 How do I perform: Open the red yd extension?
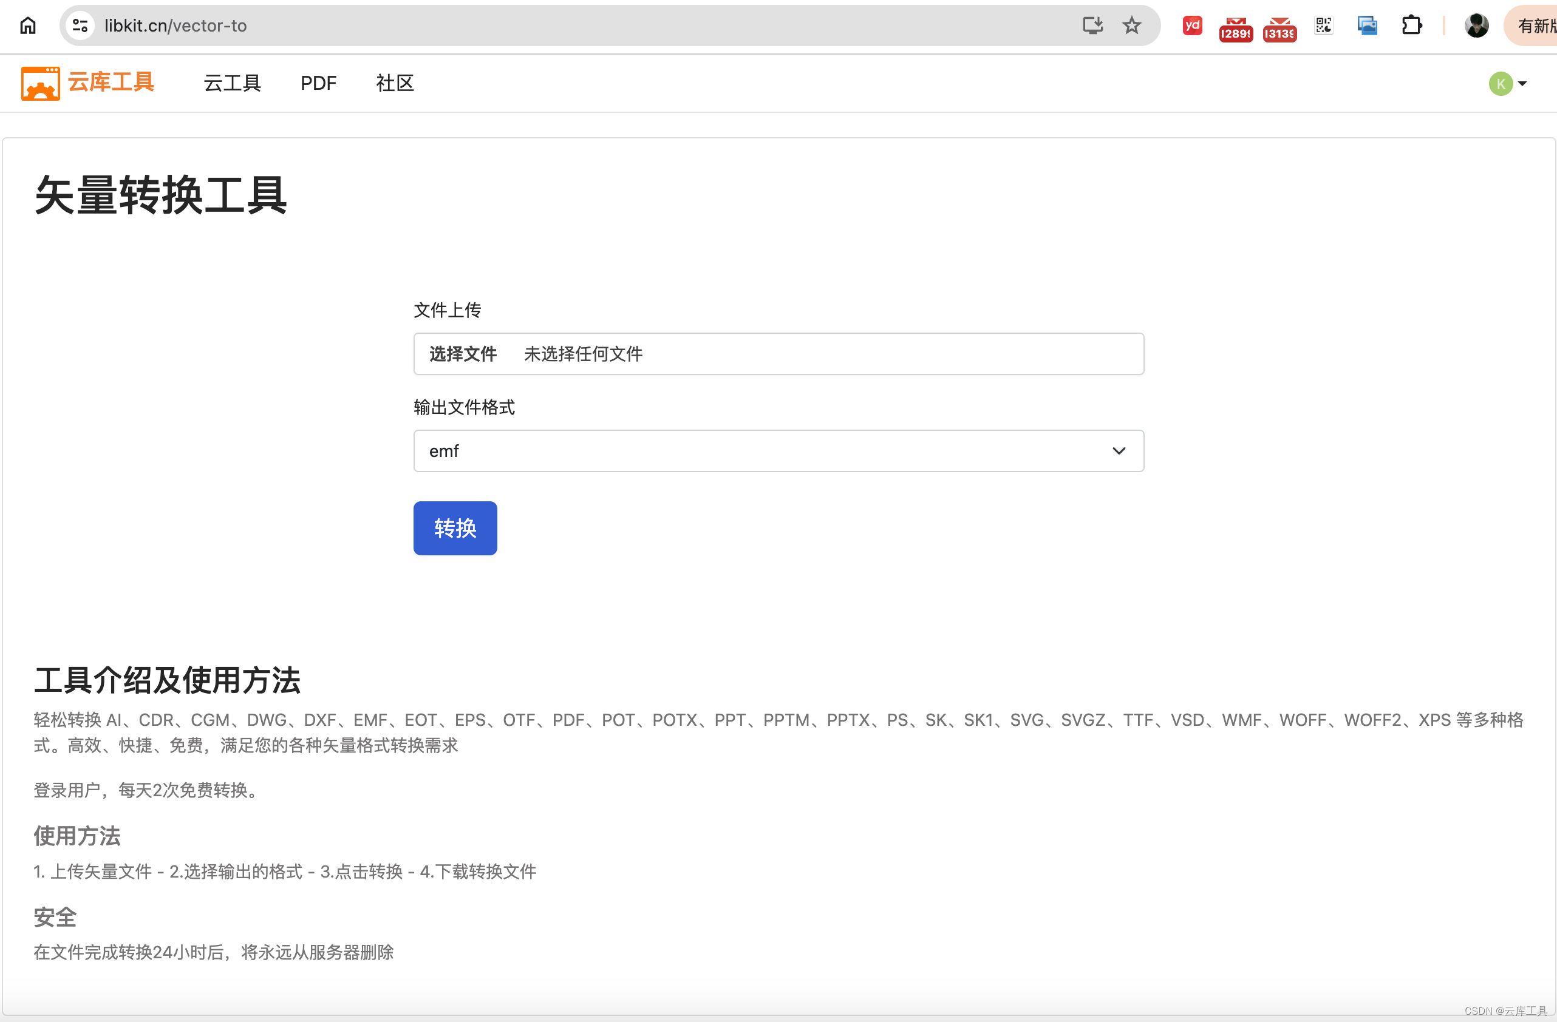tap(1192, 25)
